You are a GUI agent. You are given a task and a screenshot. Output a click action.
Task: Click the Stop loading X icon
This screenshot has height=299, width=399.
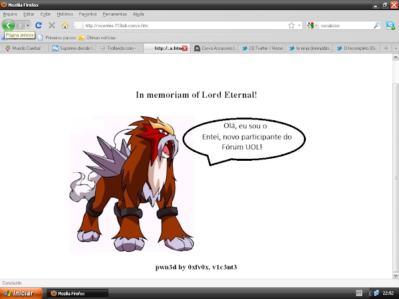click(52, 25)
